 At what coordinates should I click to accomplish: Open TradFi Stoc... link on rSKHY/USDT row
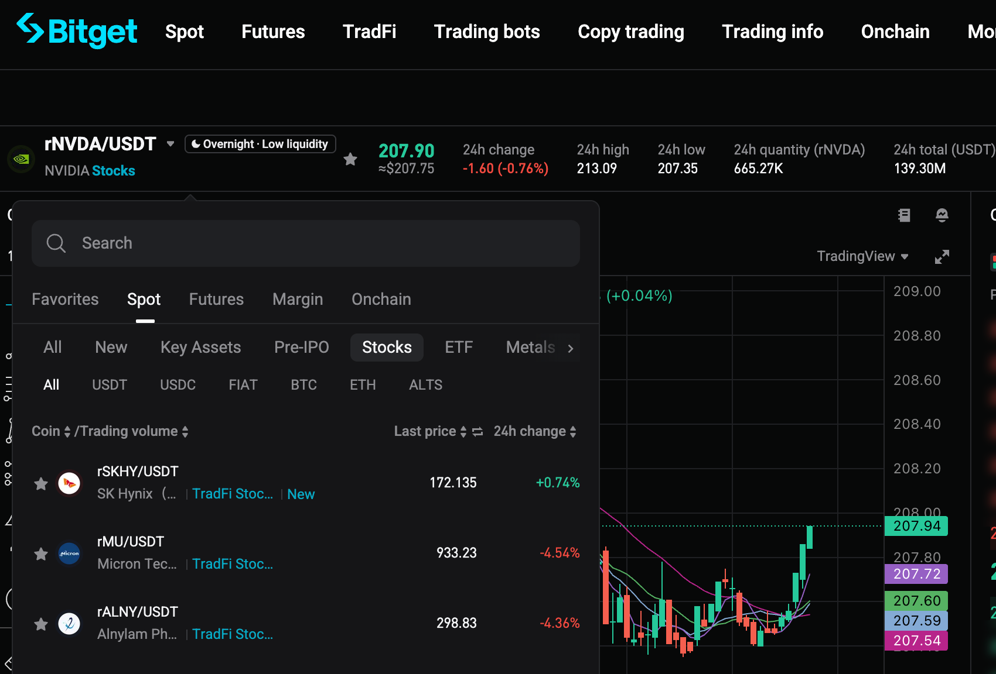click(233, 494)
